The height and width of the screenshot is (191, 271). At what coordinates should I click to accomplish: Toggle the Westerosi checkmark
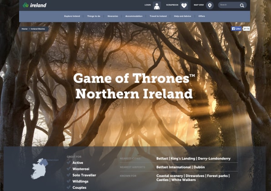pos(69,169)
